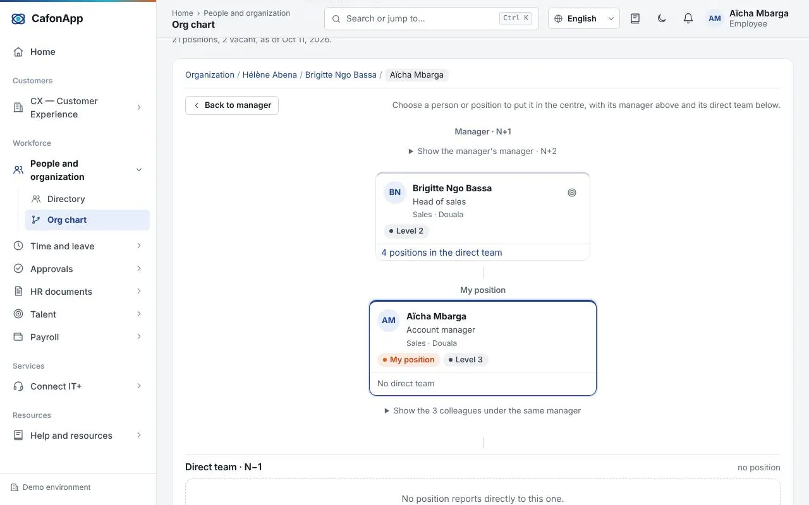Viewport: 809px width, 505px height.
Task: Open notifications bell icon
Action: pos(688,19)
